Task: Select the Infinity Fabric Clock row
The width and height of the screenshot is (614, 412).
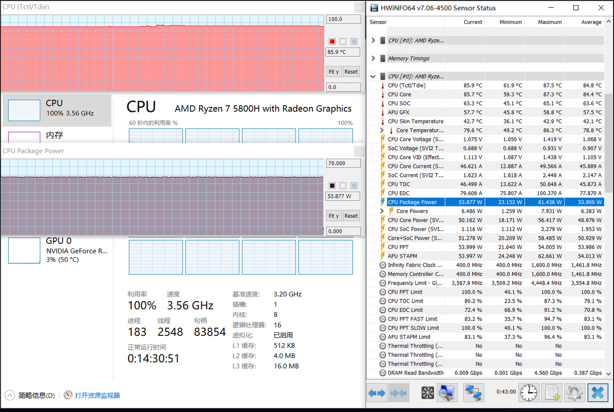Action: [486, 265]
